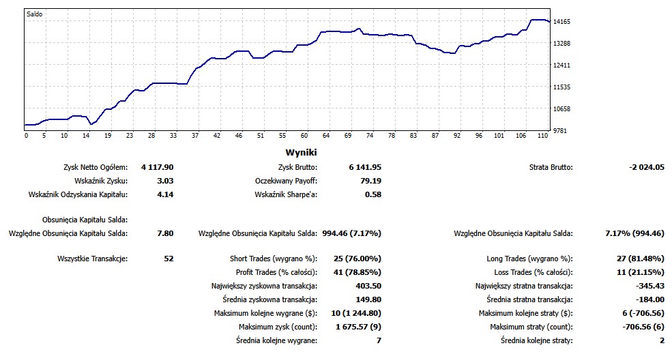Select the Wyniki section heading
The height and width of the screenshot is (352, 672).
[302, 153]
